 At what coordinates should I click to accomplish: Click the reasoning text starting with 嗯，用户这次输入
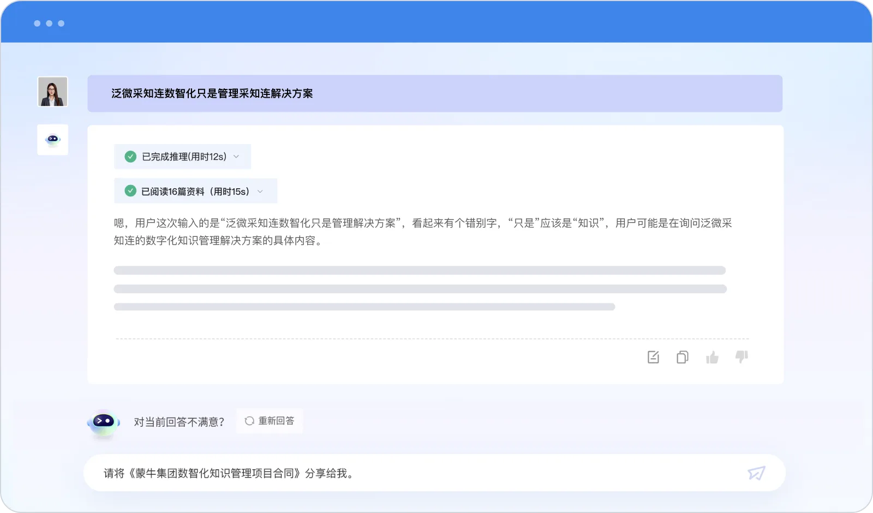pyautogui.click(x=423, y=231)
